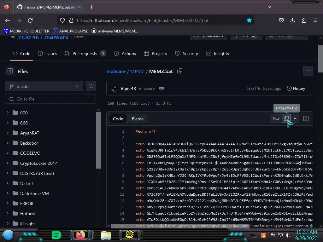Open the Killsight folder row
The image size is (323, 242).
tap(50, 224)
